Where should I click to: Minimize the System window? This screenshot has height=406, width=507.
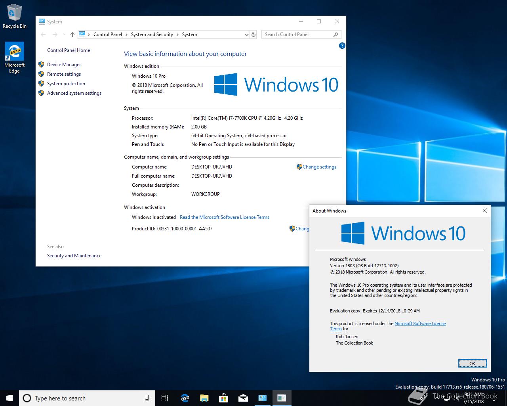coord(301,21)
